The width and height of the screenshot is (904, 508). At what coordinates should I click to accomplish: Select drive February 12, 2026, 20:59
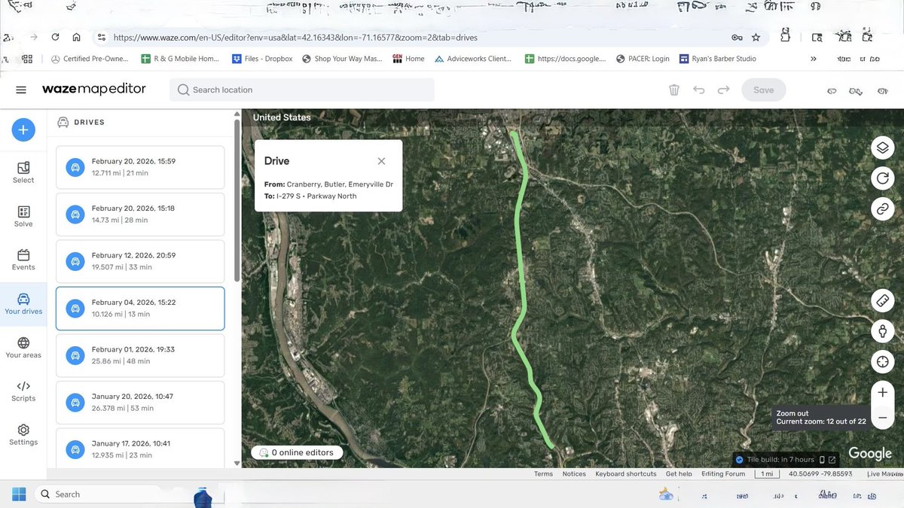[140, 261]
